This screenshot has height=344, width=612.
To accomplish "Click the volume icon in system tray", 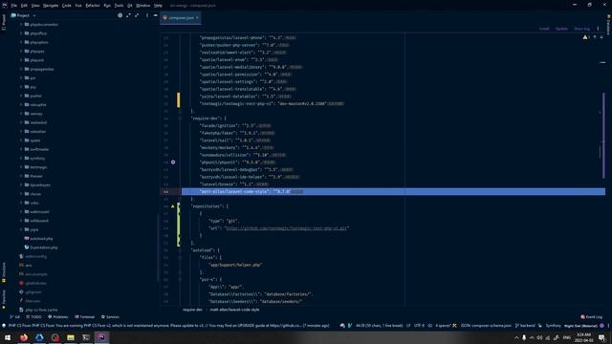I will (539, 337).
